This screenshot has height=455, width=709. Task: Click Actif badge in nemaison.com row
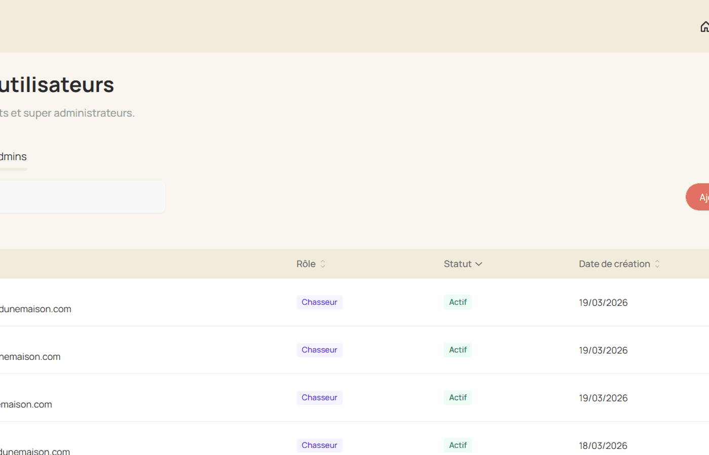[x=458, y=350]
